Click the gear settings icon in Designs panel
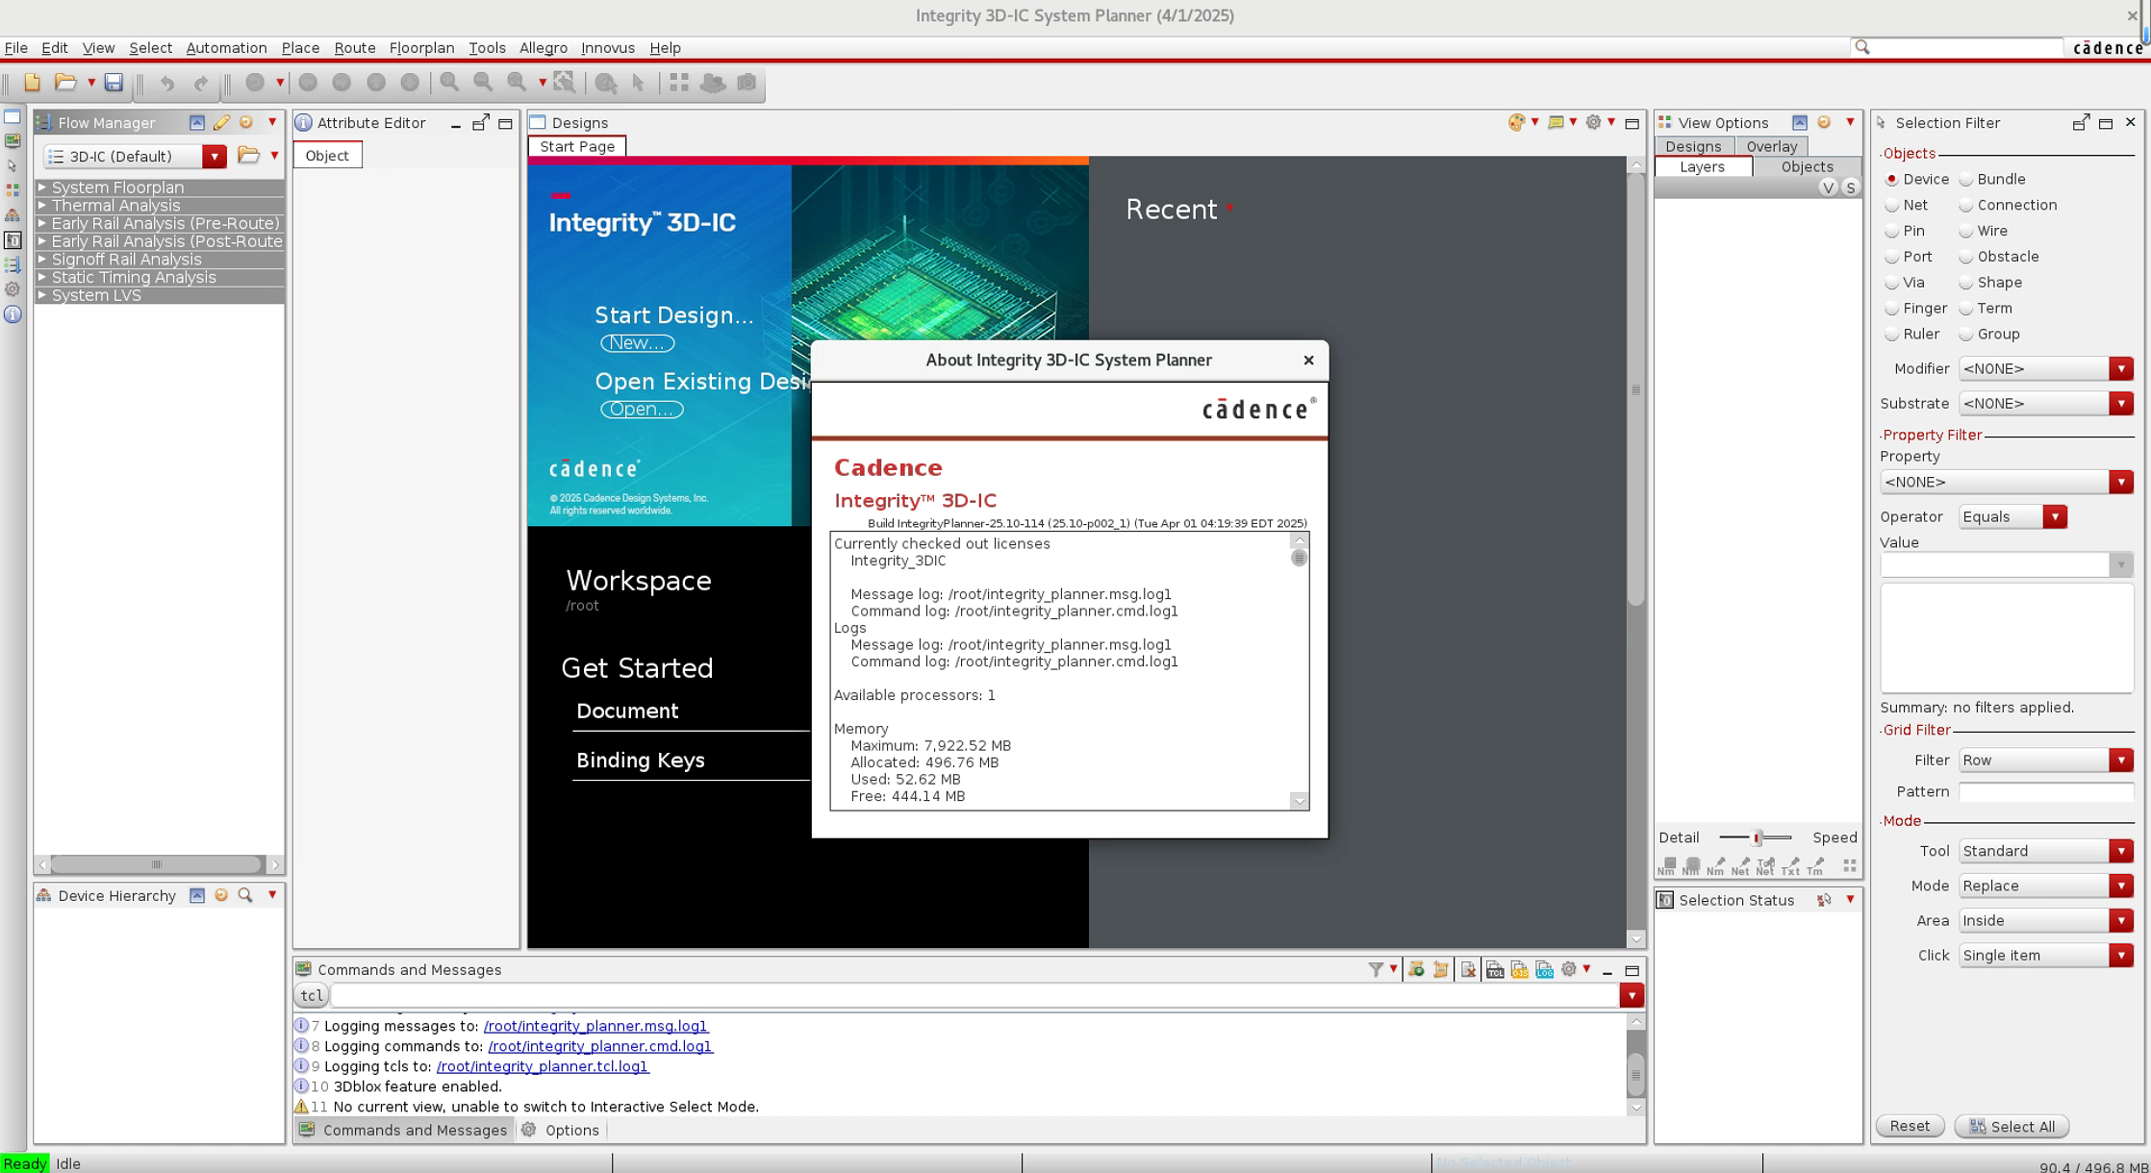Viewport: 2151px width, 1173px height. click(x=1593, y=122)
